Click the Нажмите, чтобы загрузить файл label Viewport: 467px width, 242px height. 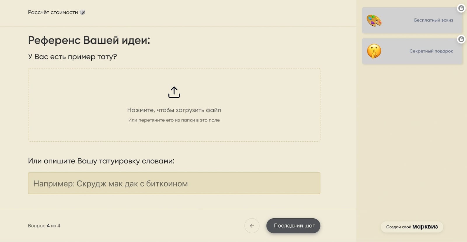click(x=174, y=110)
